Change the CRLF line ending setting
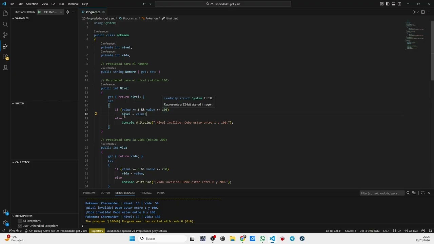 pyautogui.click(x=386, y=231)
